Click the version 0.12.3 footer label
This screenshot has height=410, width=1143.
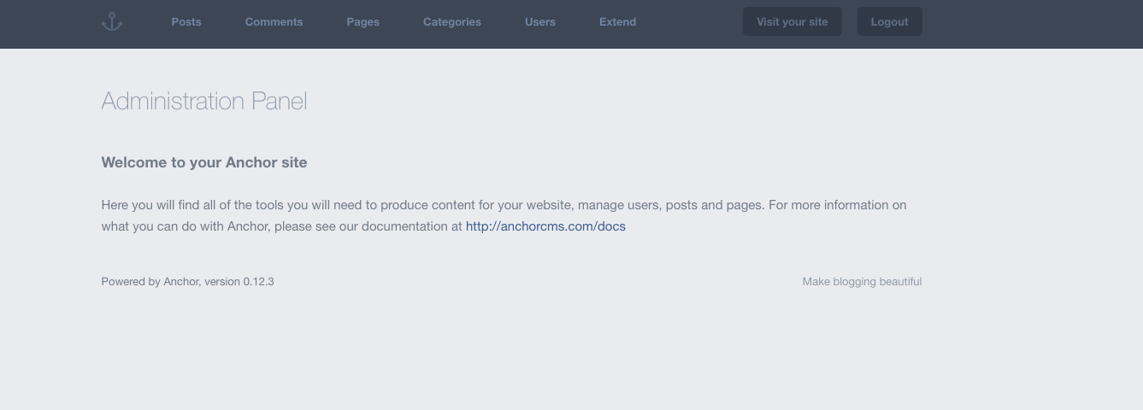[239, 281]
